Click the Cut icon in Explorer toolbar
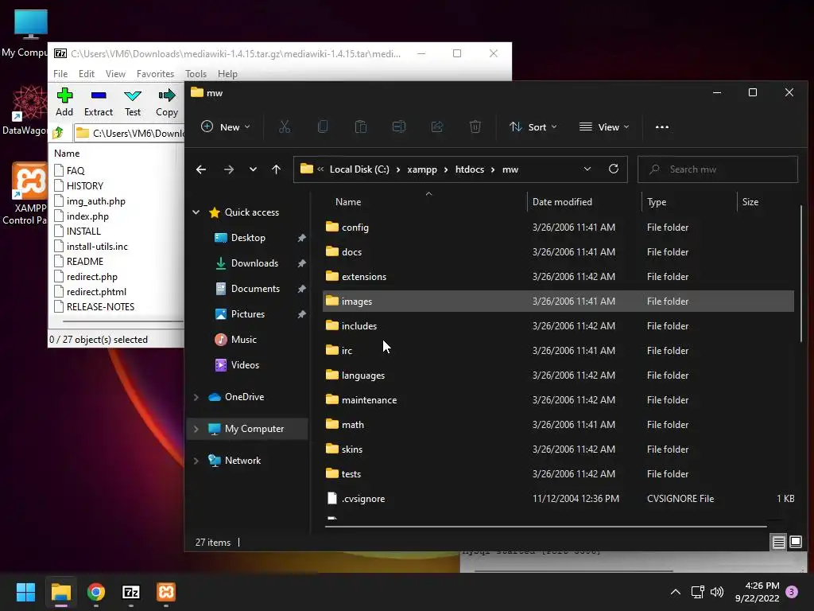Viewport: 814px width, 611px height. pyautogui.click(x=285, y=126)
